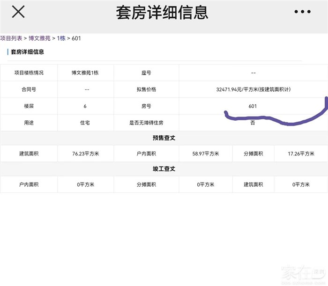Click the 套房详细信息 page title

[162, 13]
